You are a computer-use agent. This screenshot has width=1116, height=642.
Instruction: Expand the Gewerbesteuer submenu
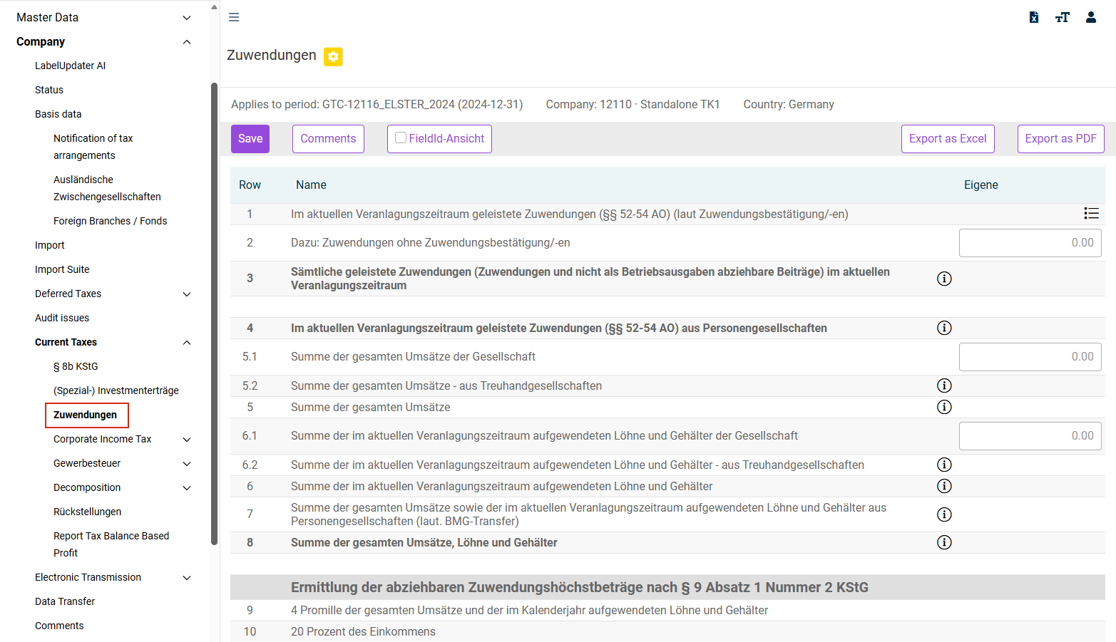[187, 463]
